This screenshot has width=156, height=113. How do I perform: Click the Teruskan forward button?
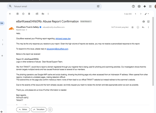(39, 110)
